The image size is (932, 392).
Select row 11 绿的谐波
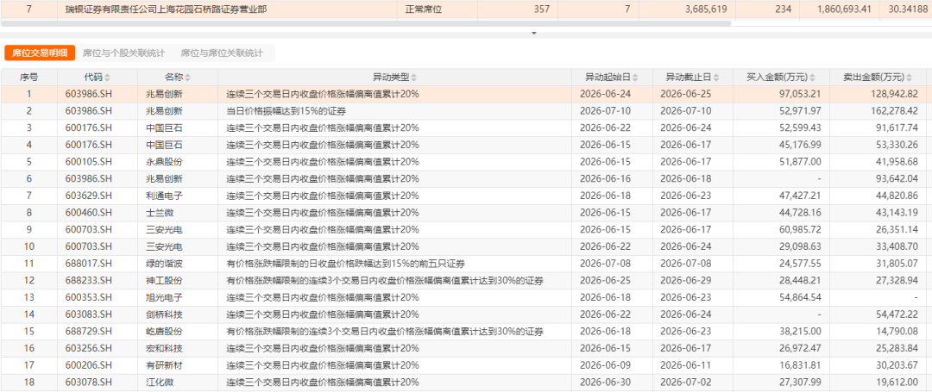coord(466,264)
